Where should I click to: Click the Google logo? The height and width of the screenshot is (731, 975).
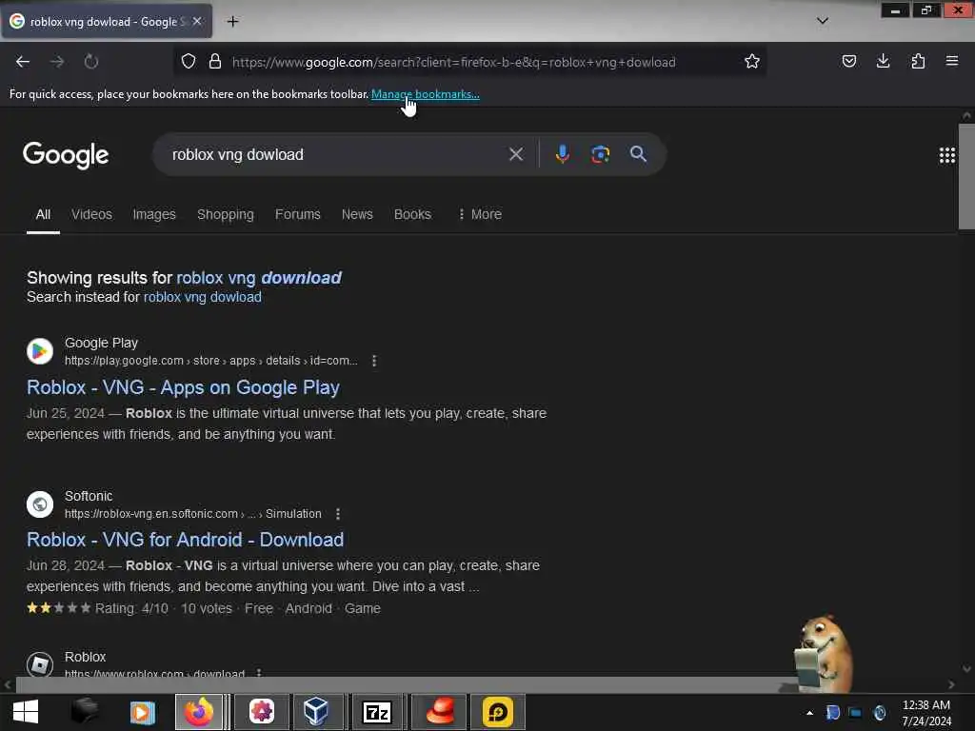coord(66,155)
